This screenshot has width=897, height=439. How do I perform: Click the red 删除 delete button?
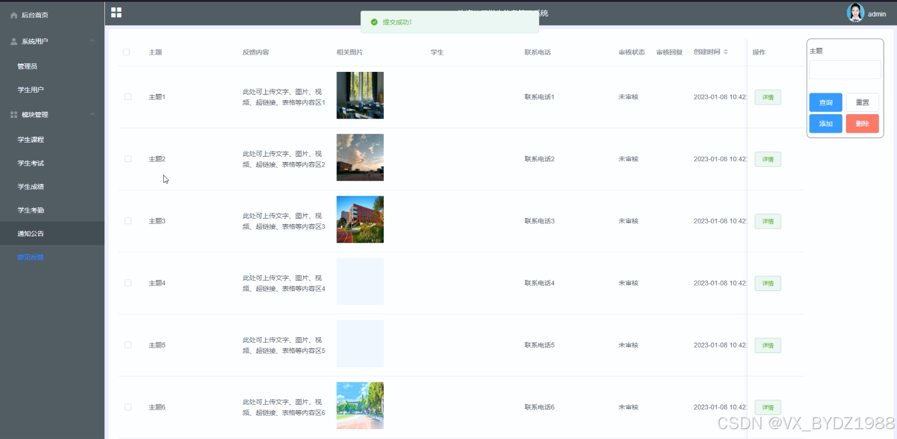click(x=862, y=123)
